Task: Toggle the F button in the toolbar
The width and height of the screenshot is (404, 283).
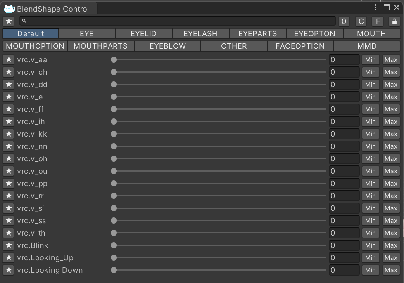Action: (378, 21)
